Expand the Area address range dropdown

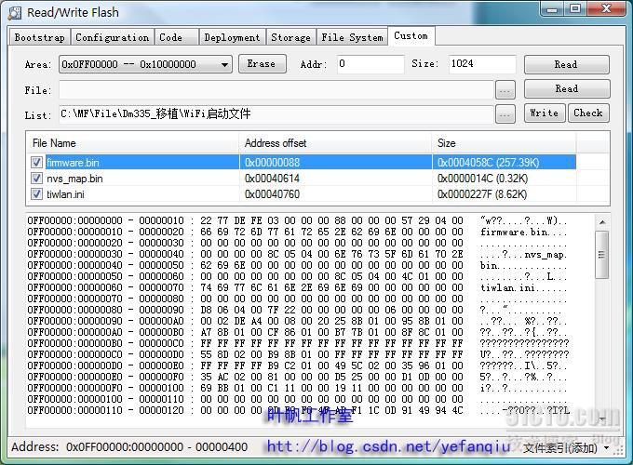point(145,64)
